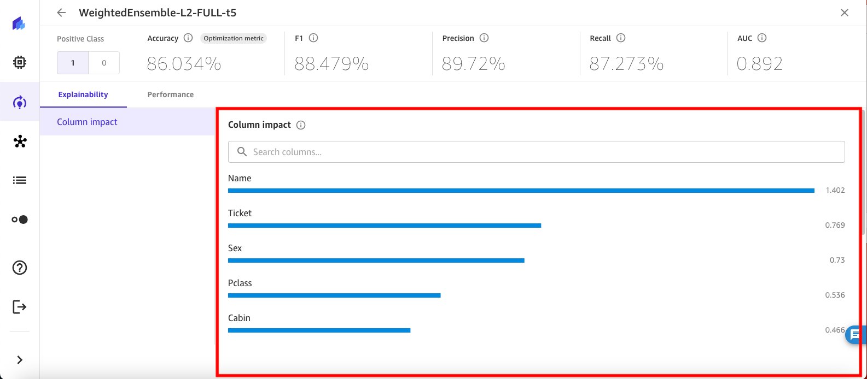Open the connected-nodes icon in sidebar
The width and height of the screenshot is (867, 379).
click(x=20, y=141)
